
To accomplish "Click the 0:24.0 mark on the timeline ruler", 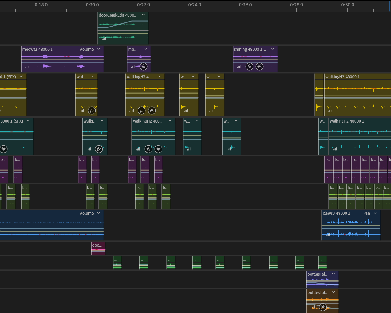I will [194, 5].
